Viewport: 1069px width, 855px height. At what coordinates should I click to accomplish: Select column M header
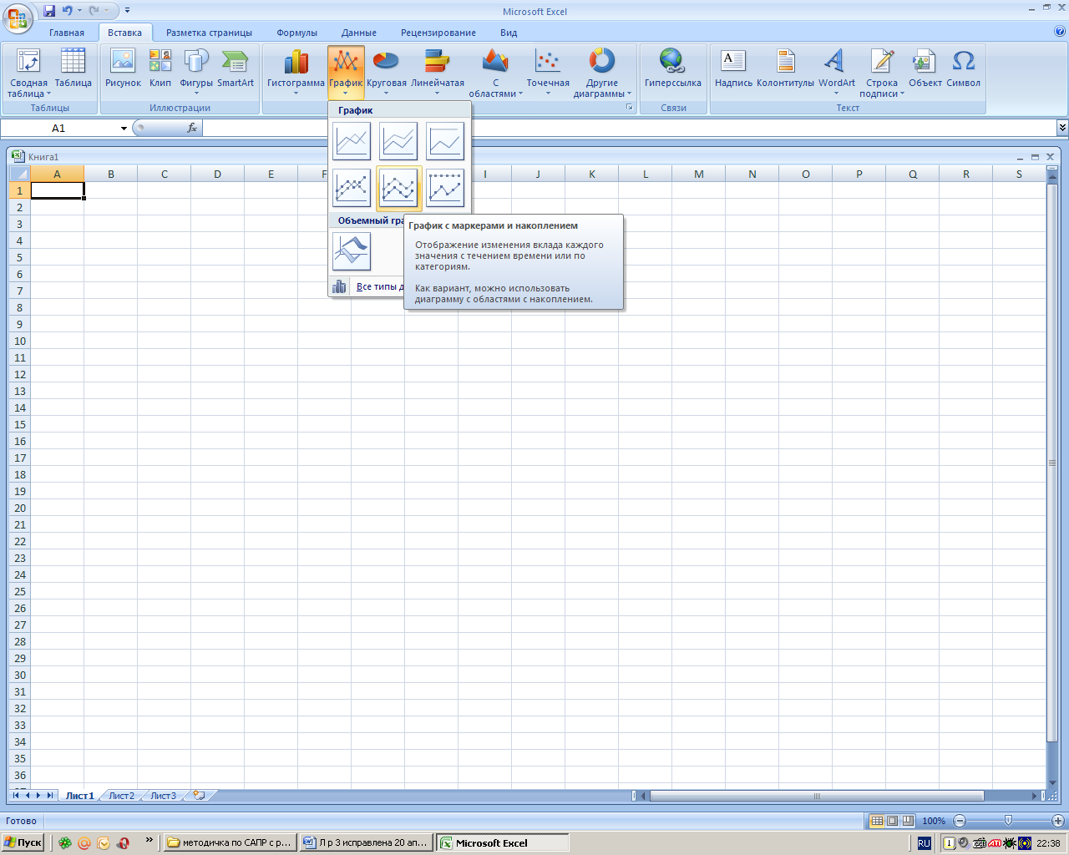pos(699,174)
